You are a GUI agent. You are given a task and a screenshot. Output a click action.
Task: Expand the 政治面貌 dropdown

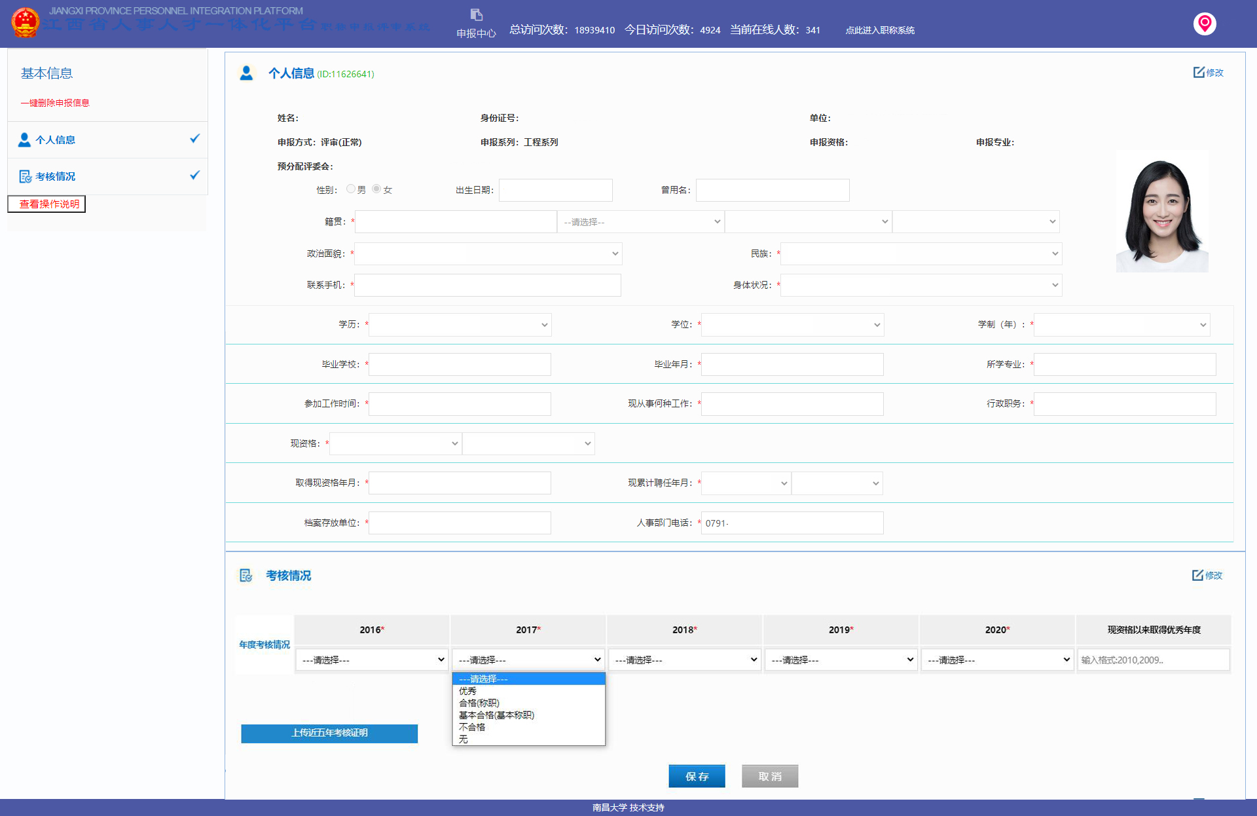coord(488,253)
